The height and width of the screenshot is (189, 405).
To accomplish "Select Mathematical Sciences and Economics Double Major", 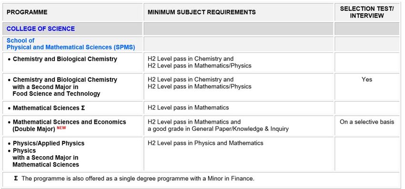I will [x=69, y=125].
